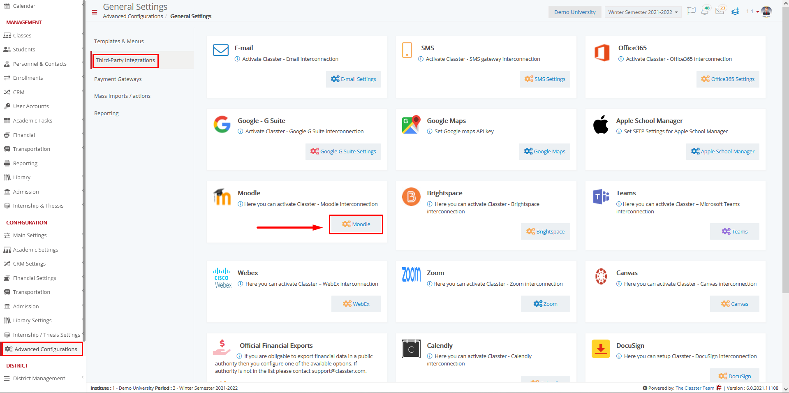This screenshot has width=789, height=393.
Task: Click the Office365 logo
Action: pyautogui.click(x=602, y=53)
